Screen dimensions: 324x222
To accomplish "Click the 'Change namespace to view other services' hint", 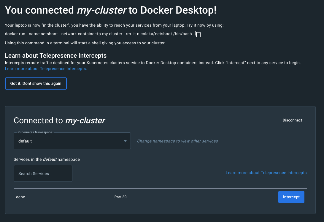I will (177, 141).
